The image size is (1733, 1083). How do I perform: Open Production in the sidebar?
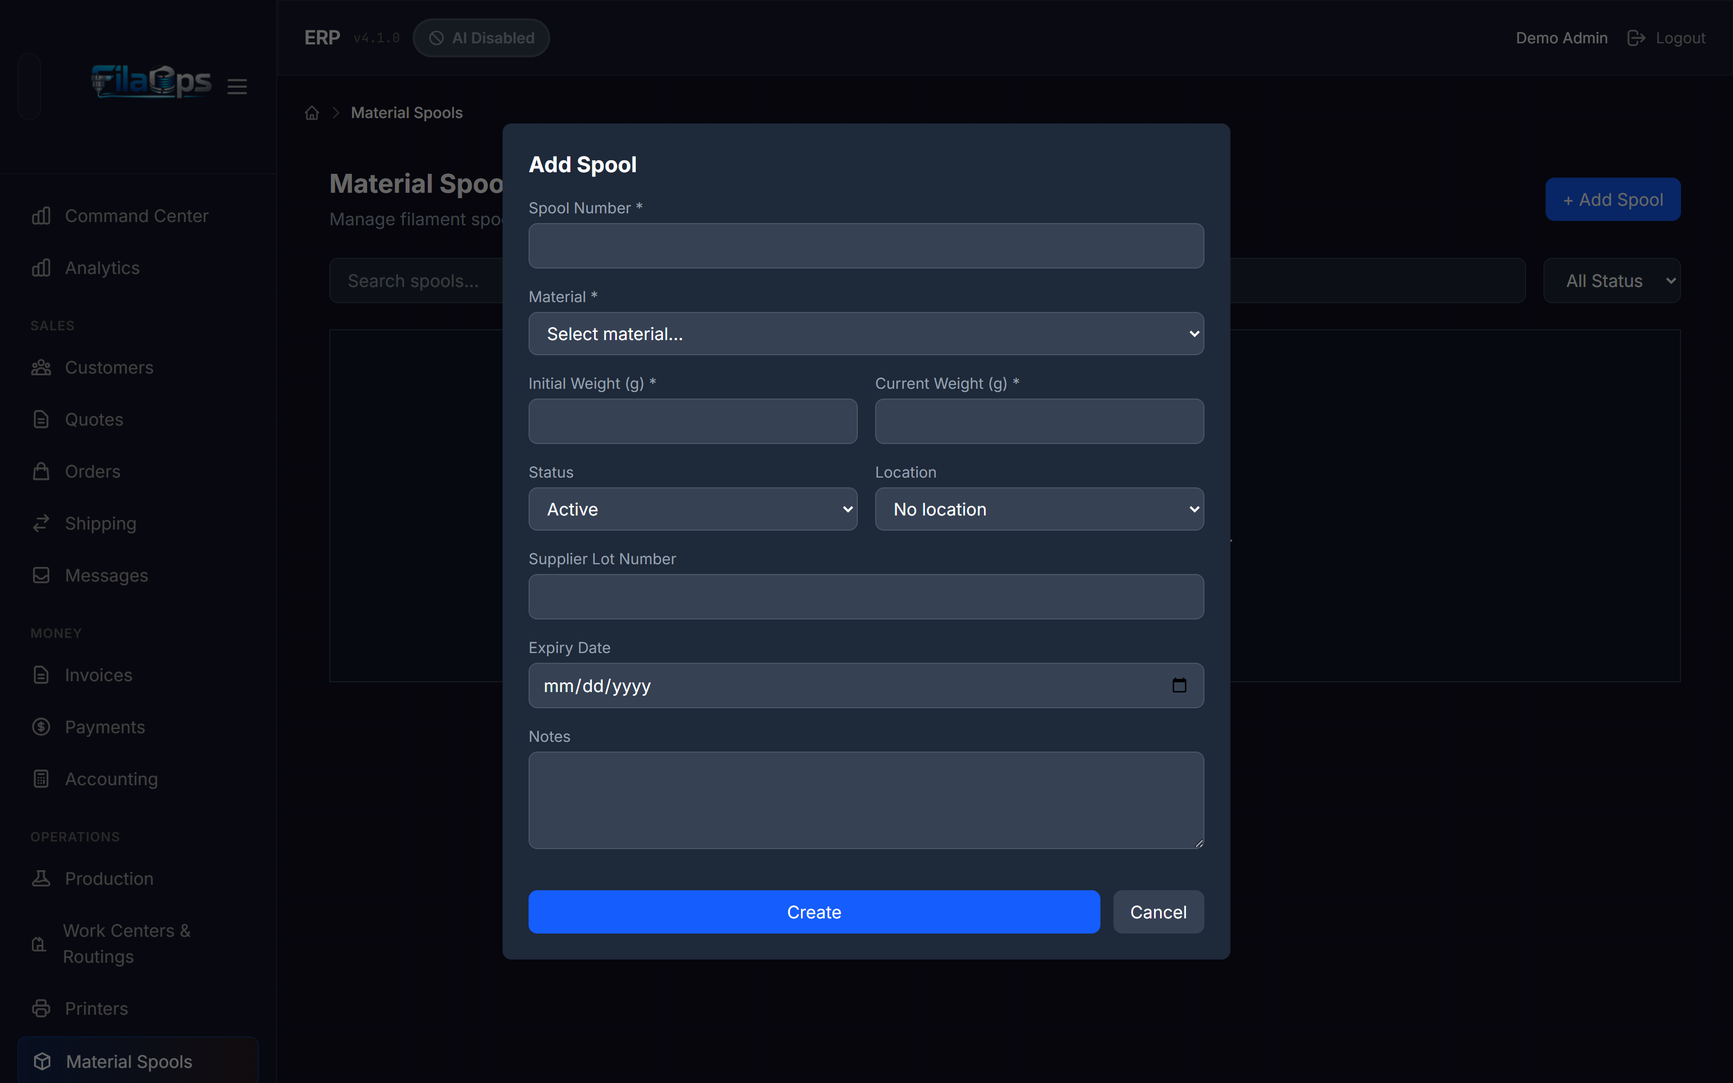[x=138, y=878]
